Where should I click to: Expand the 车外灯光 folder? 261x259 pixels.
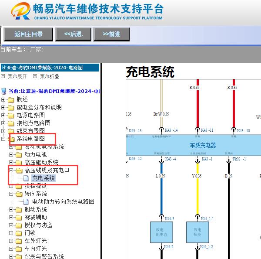click(11, 241)
